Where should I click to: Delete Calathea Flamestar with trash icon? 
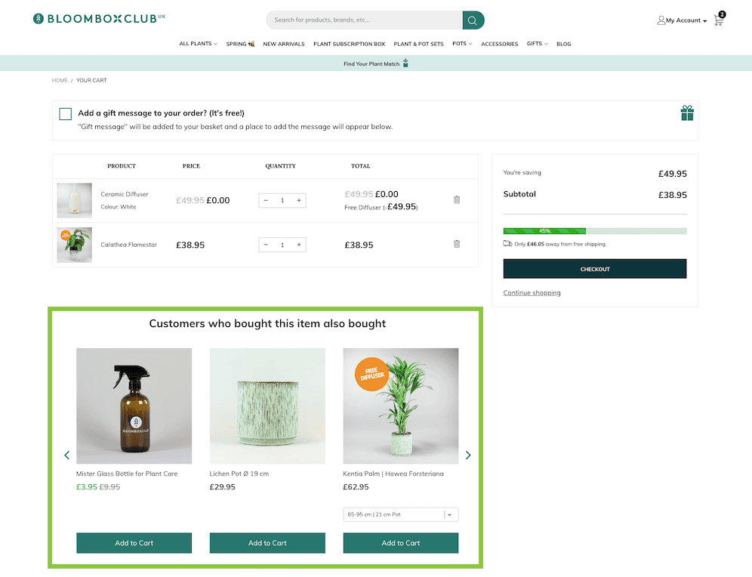pyautogui.click(x=457, y=244)
